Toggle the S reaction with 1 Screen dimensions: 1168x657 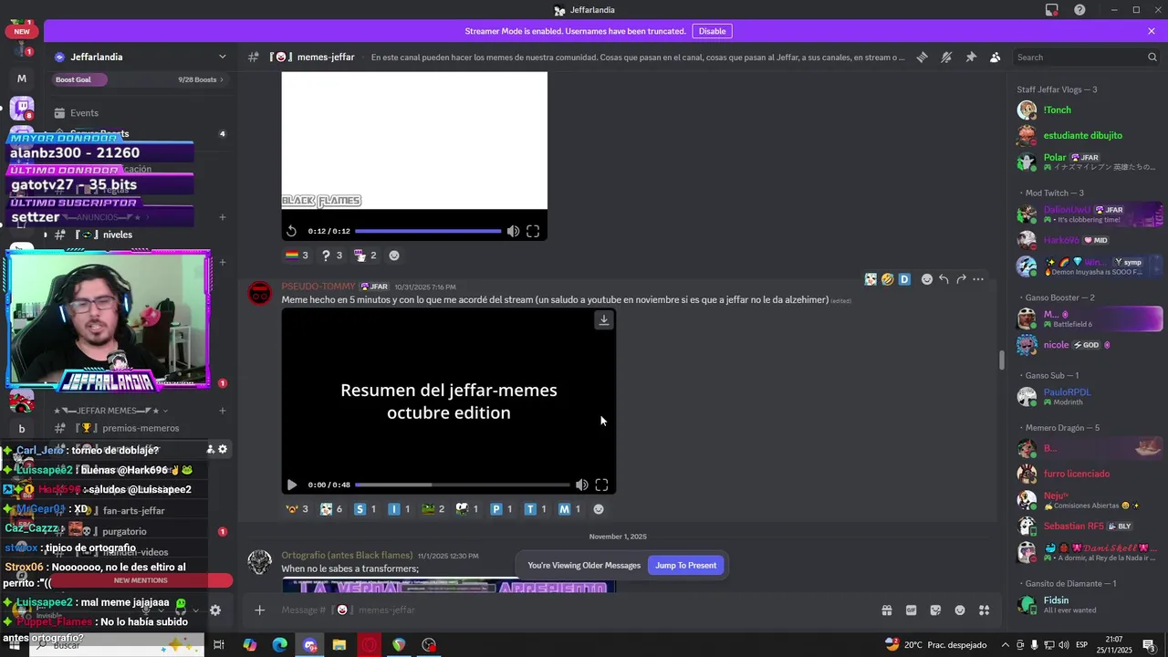[x=365, y=509]
